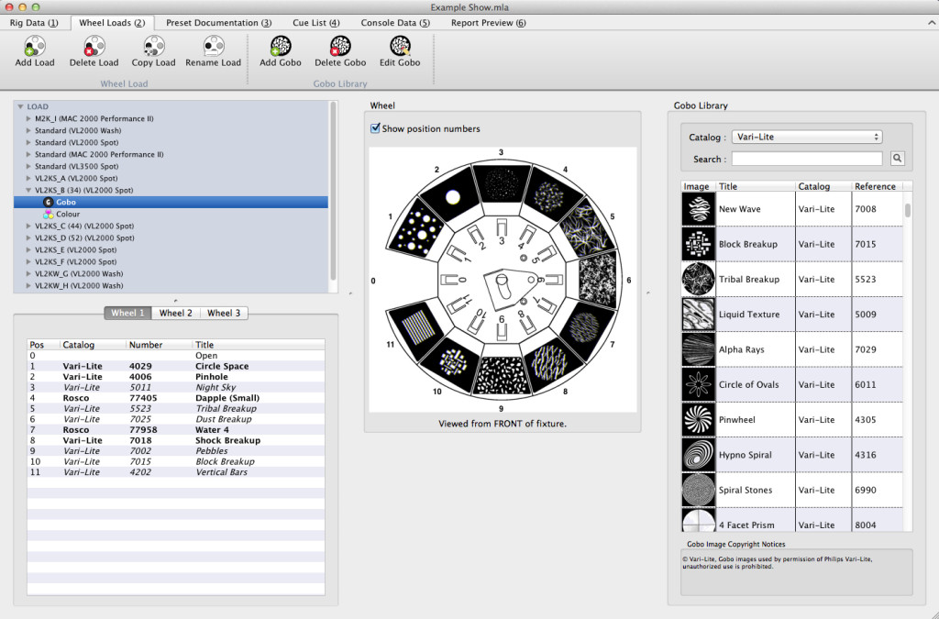Select the Colour item under VL2KS_B
The width and height of the screenshot is (939, 619).
tap(67, 214)
